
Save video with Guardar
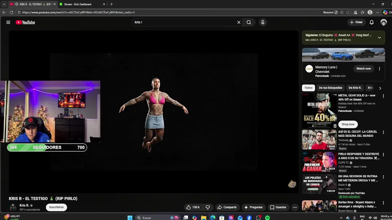pos(278,207)
